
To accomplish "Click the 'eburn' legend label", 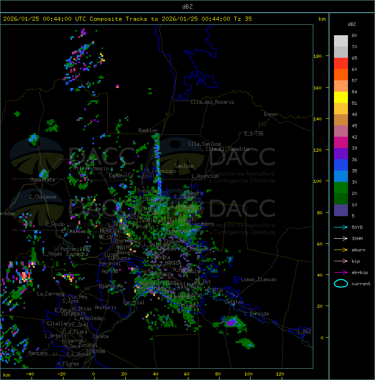I will coord(358,250).
